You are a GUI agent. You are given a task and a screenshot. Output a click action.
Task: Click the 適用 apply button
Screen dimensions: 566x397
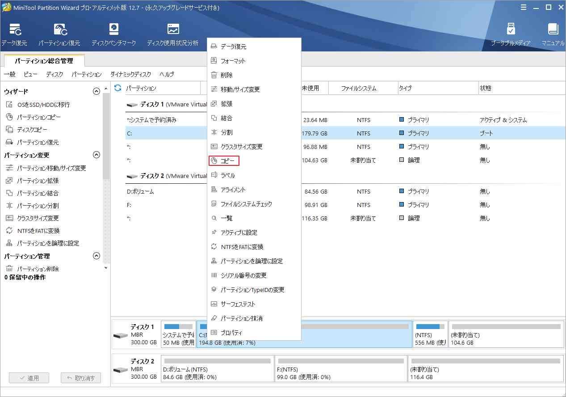click(x=29, y=378)
